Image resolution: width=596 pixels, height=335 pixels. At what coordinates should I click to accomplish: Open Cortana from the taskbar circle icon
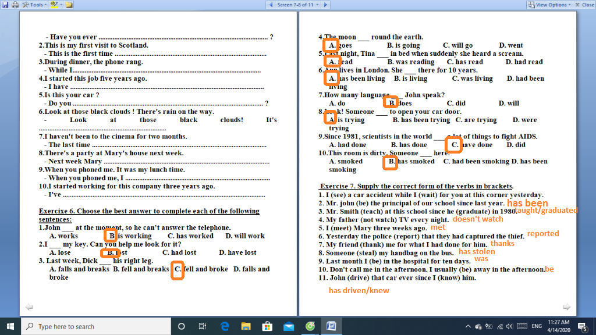click(x=182, y=326)
